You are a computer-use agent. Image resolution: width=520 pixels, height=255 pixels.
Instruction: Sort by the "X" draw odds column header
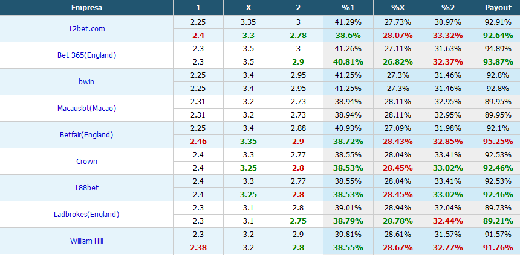(248, 8)
